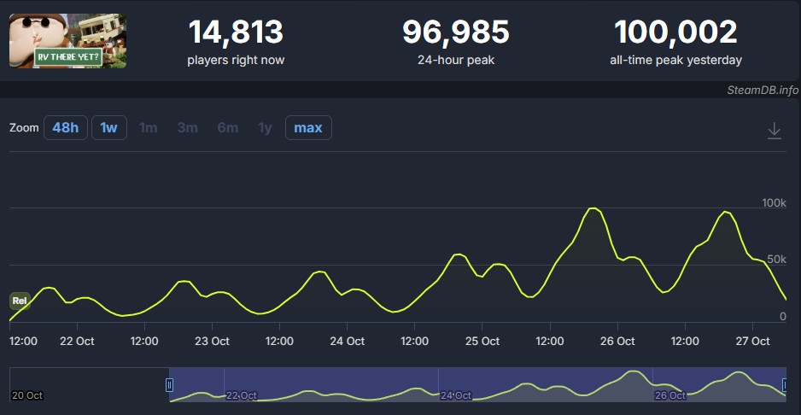
Task: Click the 20 Oct label in navigator
Action: point(27,395)
